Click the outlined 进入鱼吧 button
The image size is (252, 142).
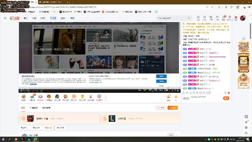161,108
